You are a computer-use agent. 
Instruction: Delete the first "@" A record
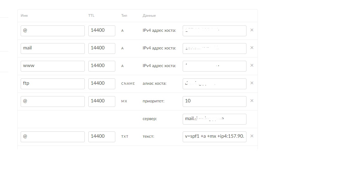pyautogui.click(x=252, y=30)
